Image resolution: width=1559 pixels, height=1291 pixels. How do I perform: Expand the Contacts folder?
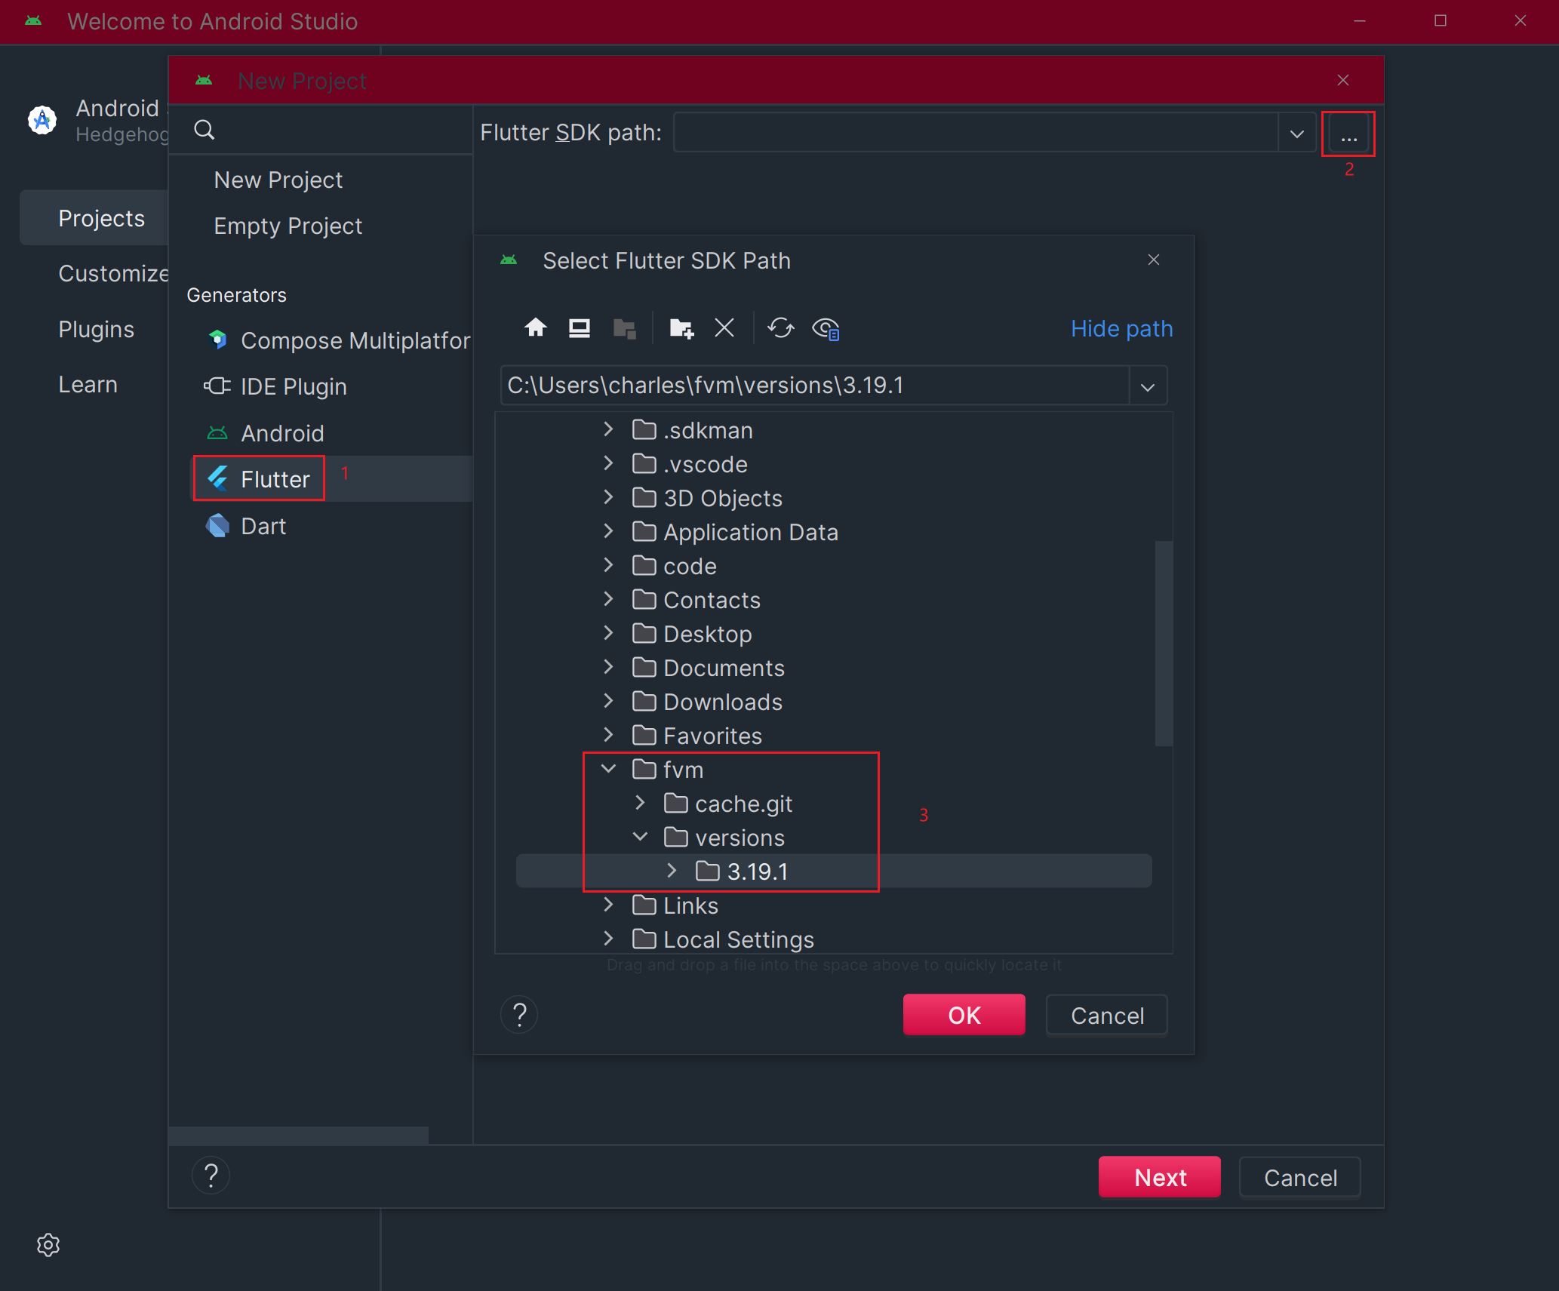coord(608,599)
